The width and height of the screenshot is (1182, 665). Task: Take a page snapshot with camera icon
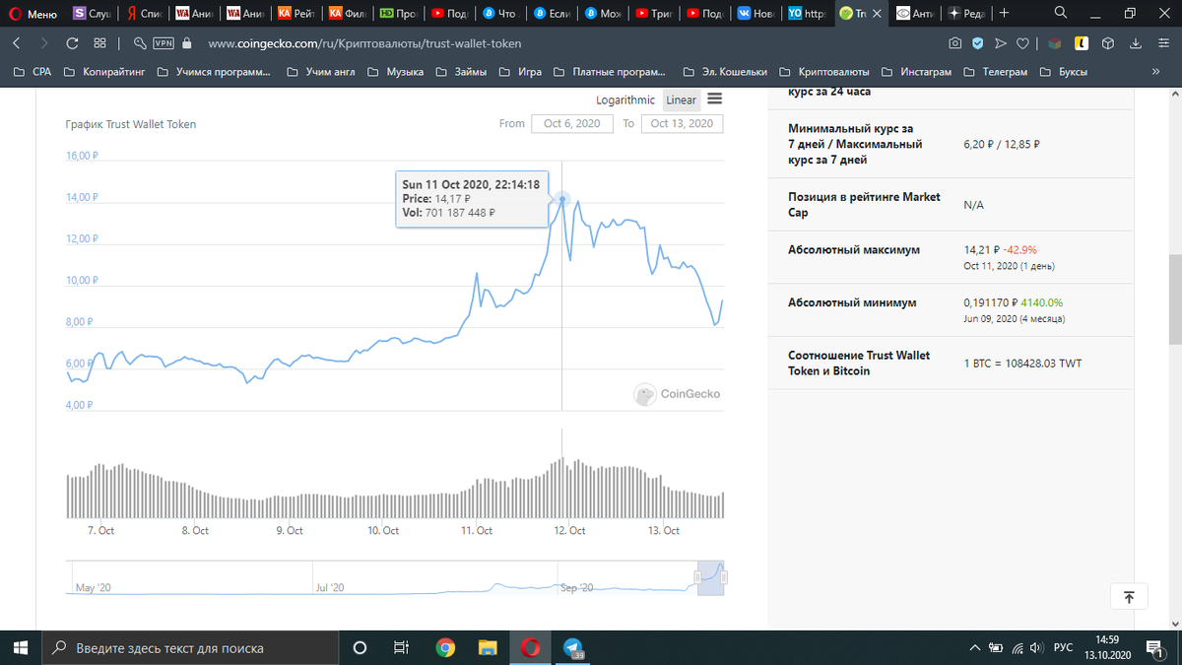click(x=953, y=43)
